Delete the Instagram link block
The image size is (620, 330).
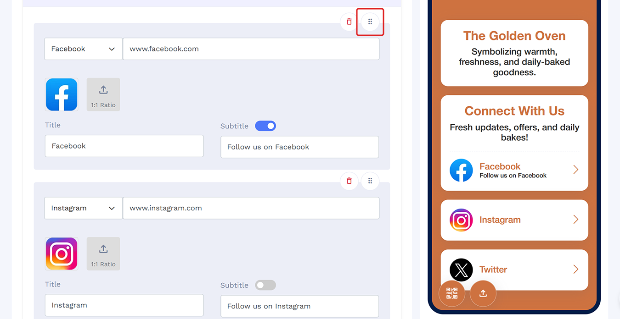pyautogui.click(x=349, y=181)
